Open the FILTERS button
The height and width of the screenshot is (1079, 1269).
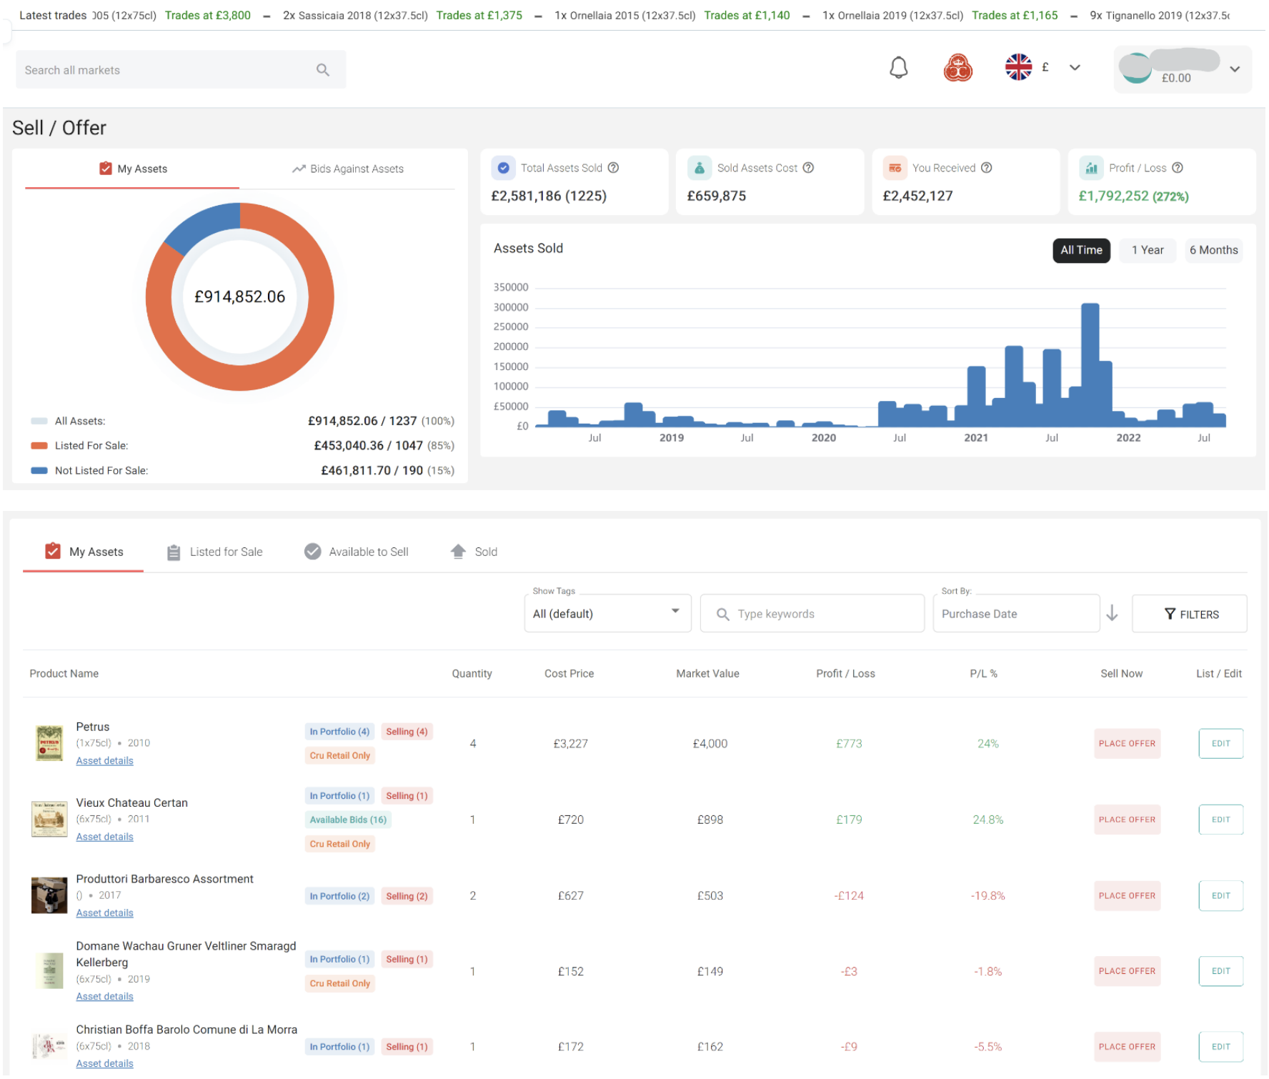click(x=1190, y=614)
